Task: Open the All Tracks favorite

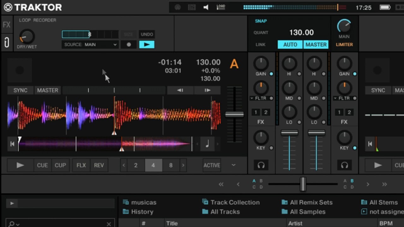Action: (x=221, y=212)
